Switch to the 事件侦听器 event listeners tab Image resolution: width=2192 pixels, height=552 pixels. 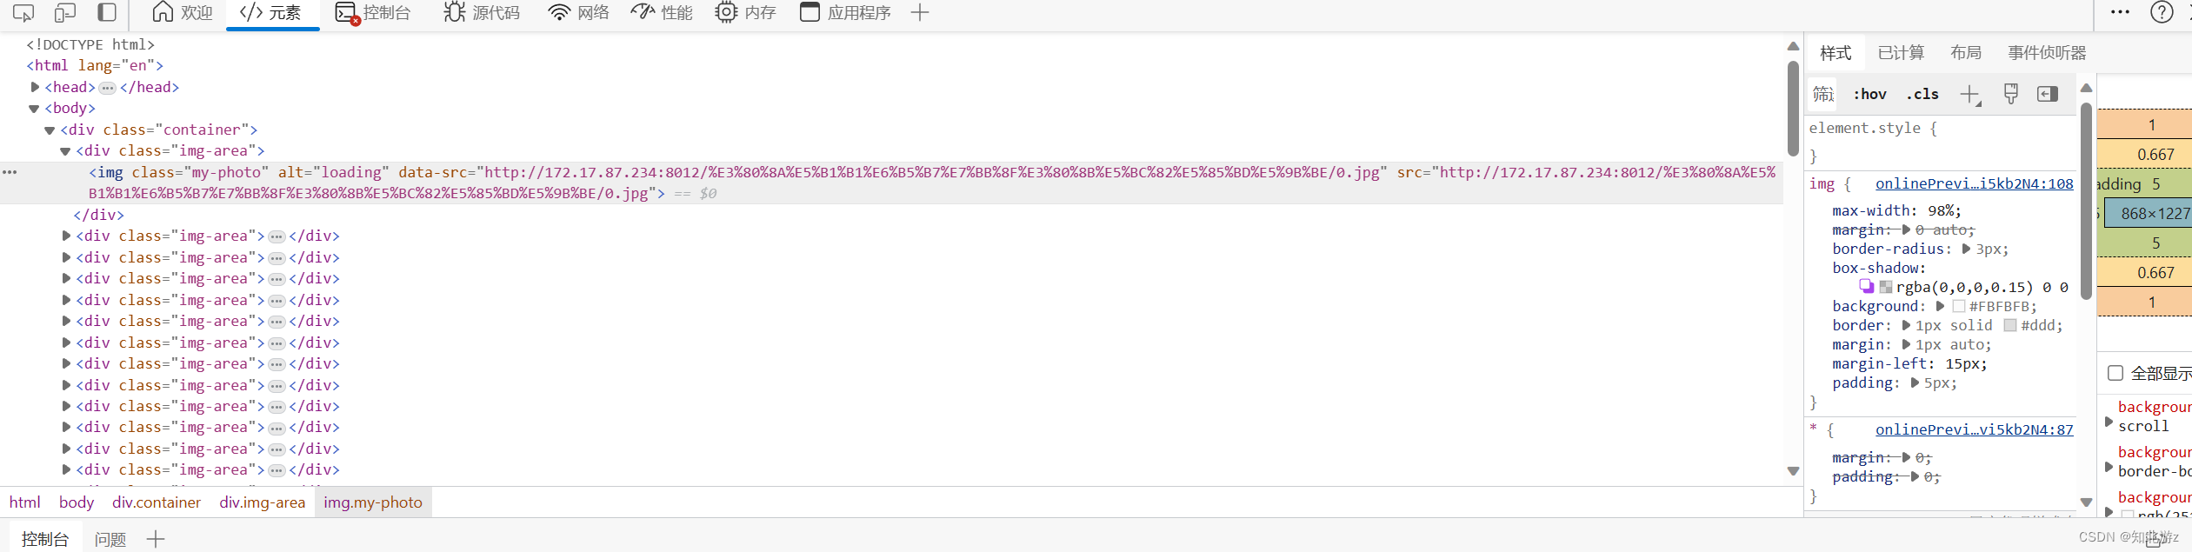(x=2047, y=53)
